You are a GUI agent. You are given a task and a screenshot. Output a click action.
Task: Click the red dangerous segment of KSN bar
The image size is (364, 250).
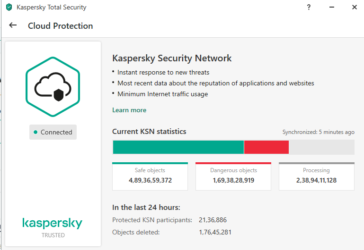[x=266, y=147]
